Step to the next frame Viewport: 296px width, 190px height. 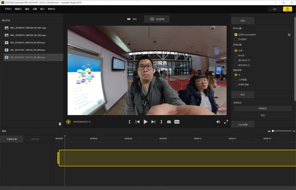point(153,122)
